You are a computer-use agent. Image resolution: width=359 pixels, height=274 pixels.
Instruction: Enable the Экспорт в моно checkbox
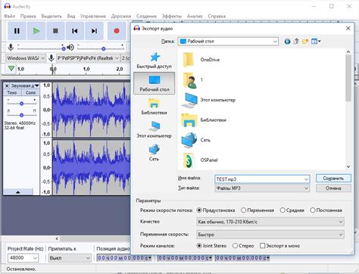(279, 245)
